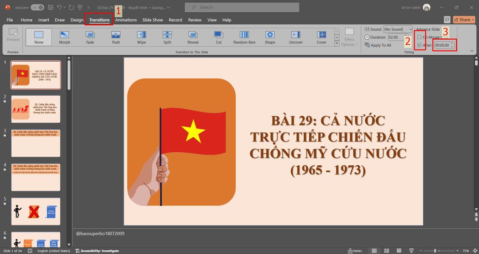Select the Cover transition

(x=321, y=37)
